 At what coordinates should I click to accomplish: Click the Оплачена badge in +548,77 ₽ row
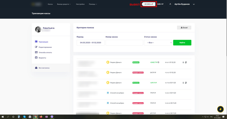136,62
